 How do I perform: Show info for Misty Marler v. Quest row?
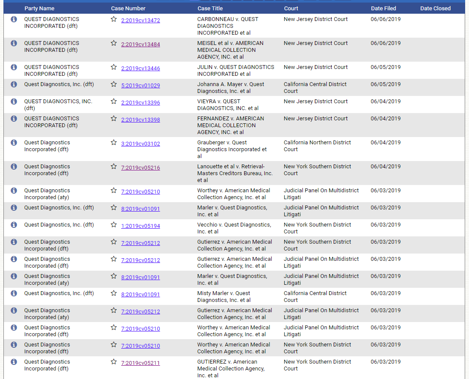click(14, 293)
